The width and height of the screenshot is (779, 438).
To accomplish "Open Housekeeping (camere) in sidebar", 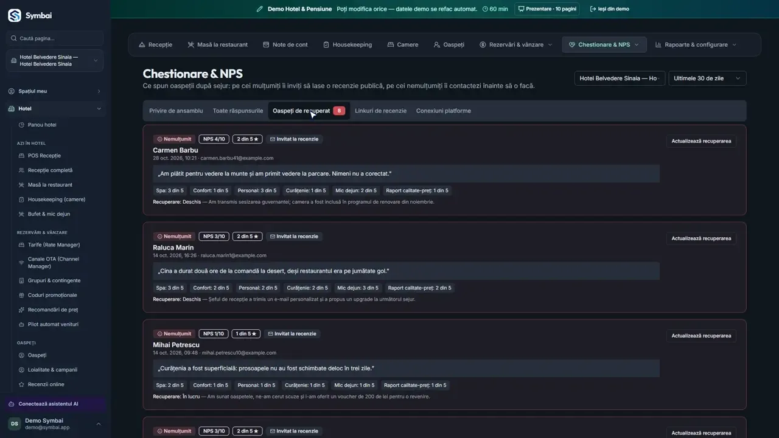I will [x=55, y=200].
